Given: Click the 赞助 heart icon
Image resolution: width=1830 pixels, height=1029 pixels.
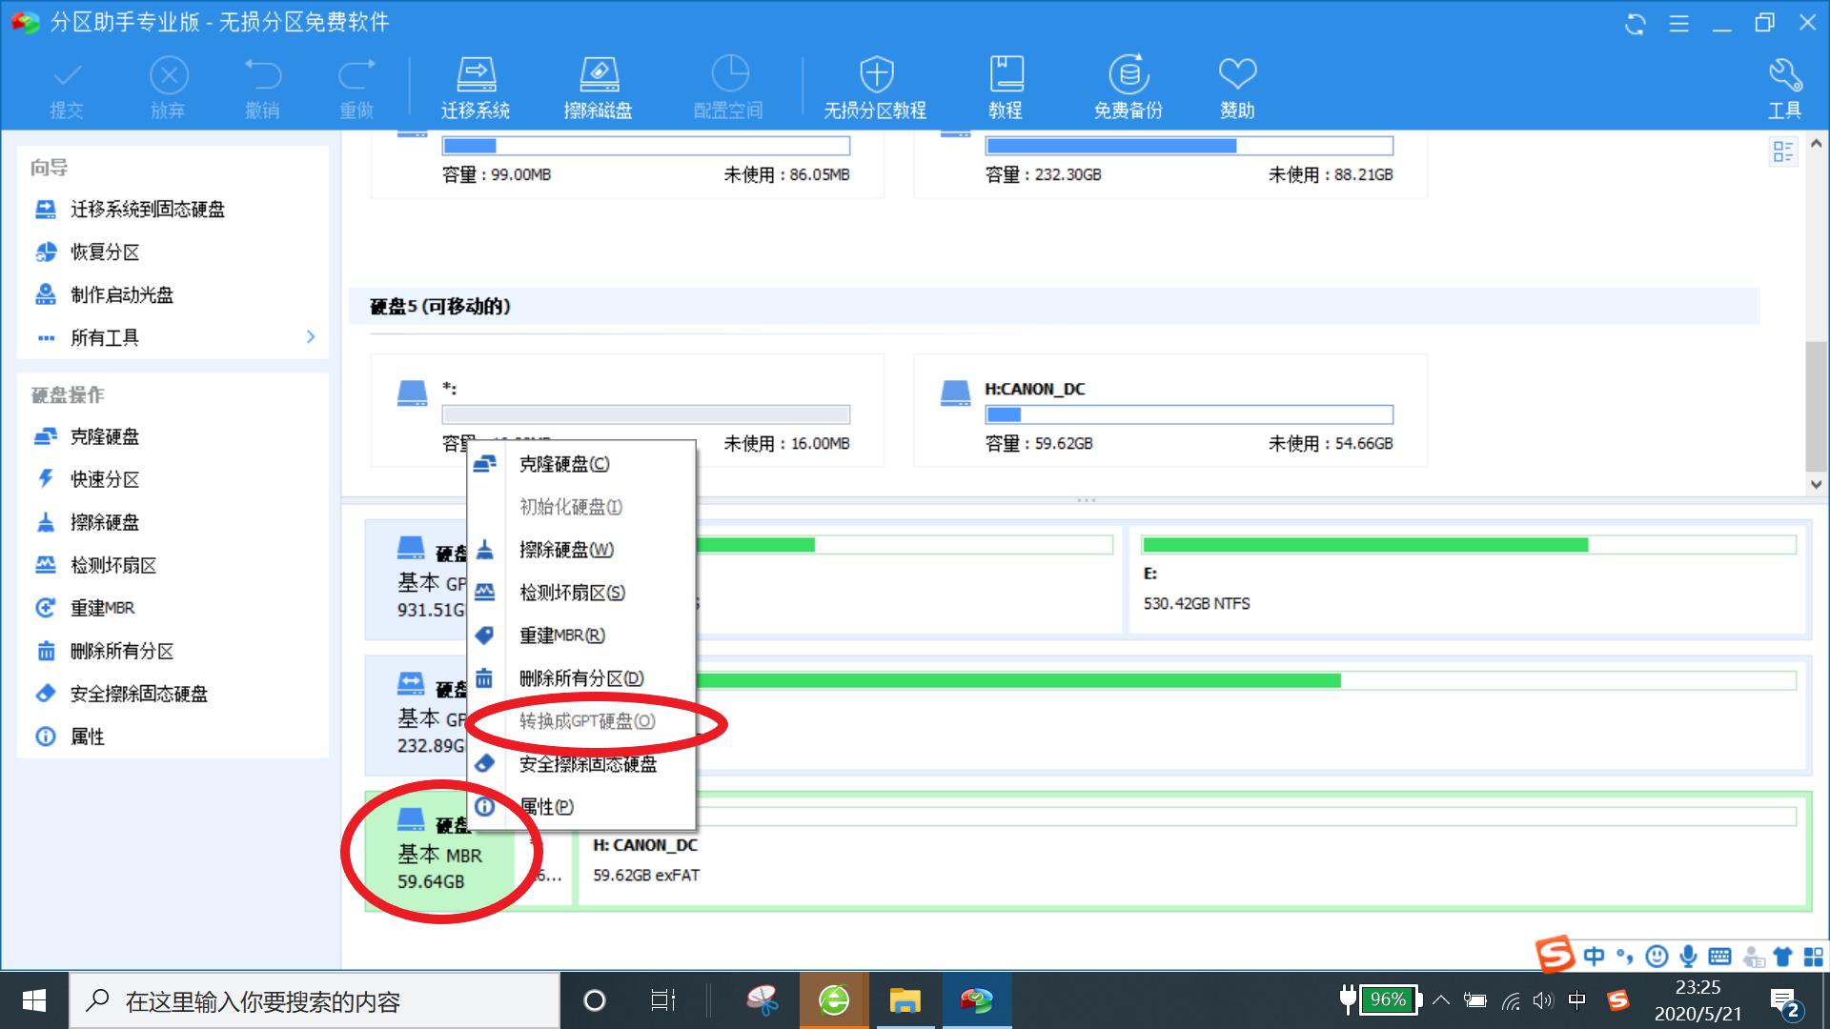Looking at the screenshot, I should pyautogui.click(x=1237, y=75).
